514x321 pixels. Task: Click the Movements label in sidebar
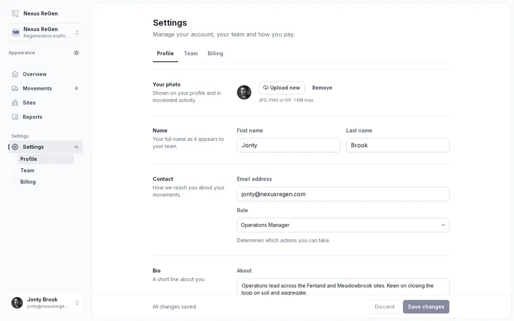[x=37, y=89]
